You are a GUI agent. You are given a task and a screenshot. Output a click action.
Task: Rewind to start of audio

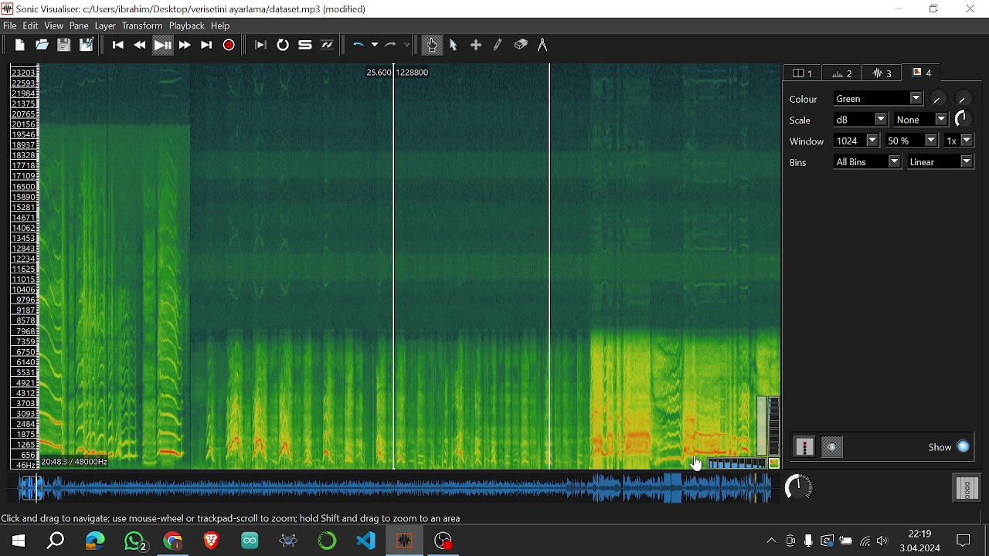point(118,46)
